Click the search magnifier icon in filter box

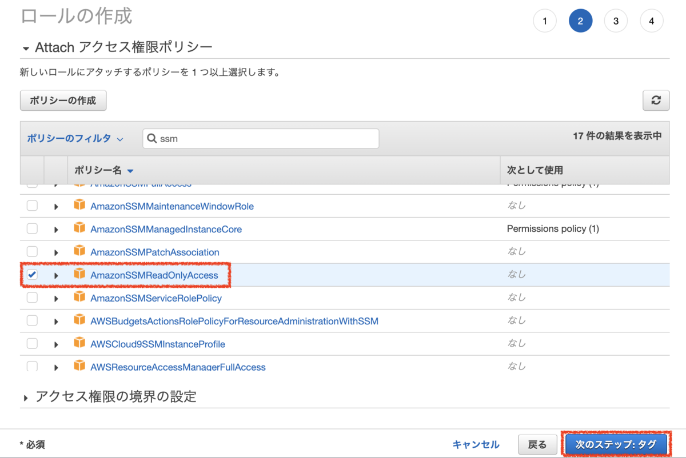152,138
